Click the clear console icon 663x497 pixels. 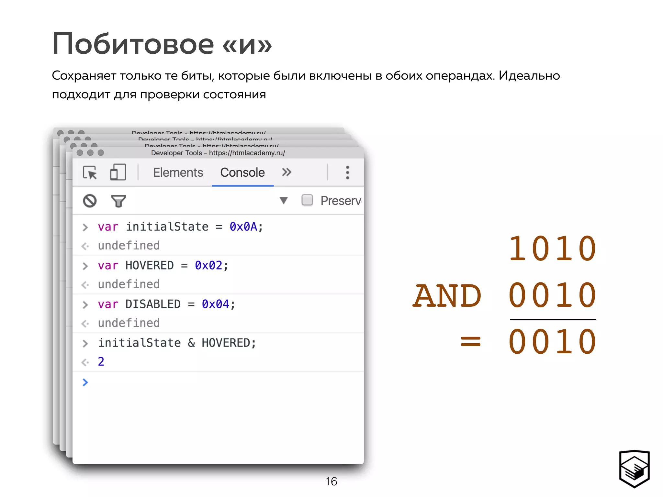[90, 201]
